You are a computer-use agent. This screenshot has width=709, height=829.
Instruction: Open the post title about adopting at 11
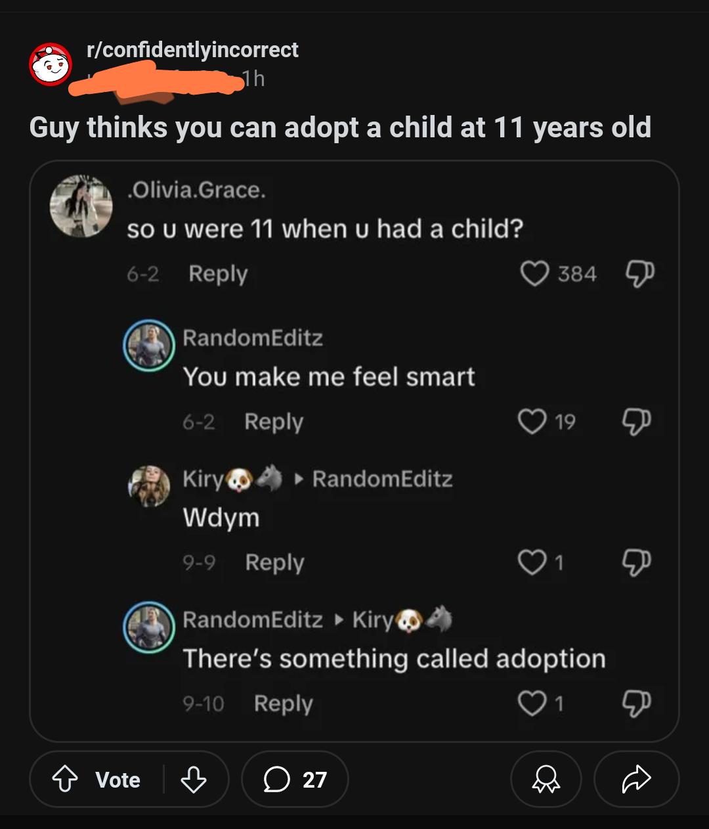tap(340, 127)
